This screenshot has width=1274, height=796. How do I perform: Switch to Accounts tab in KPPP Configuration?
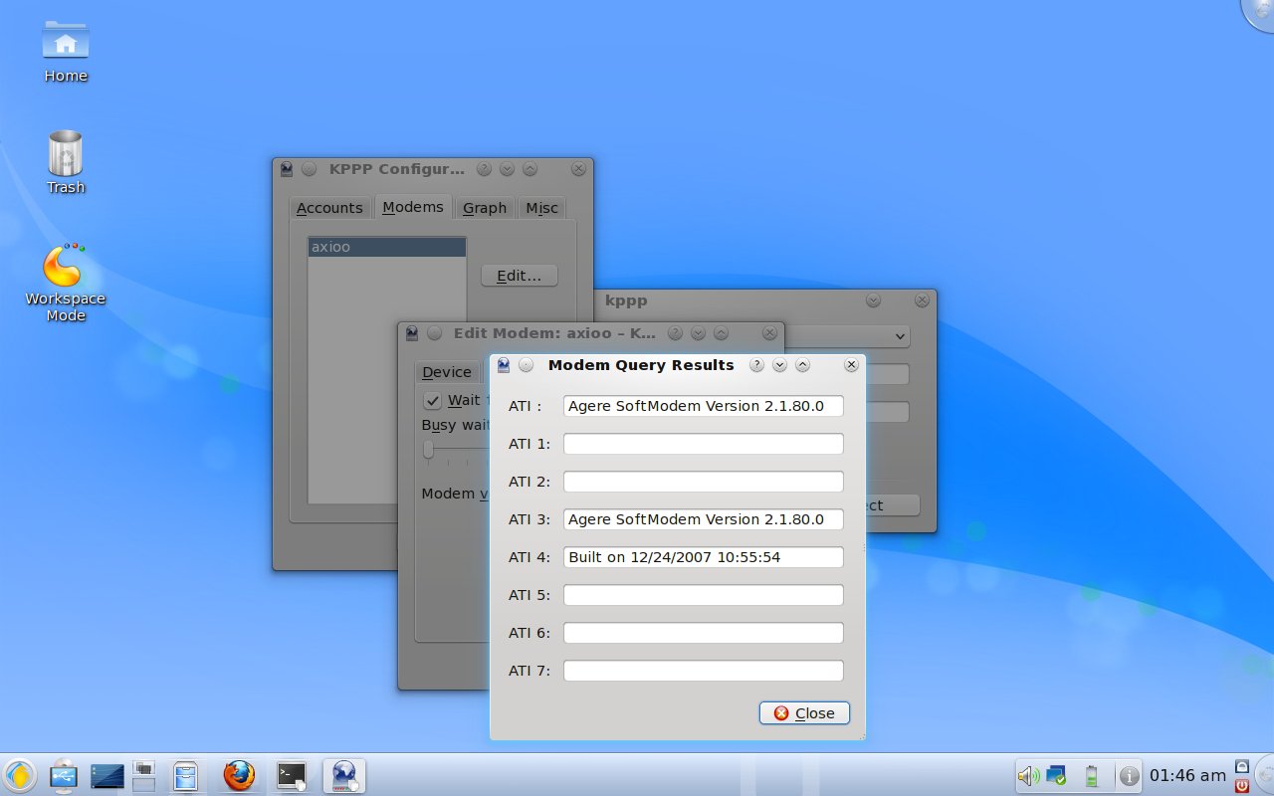click(x=329, y=207)
